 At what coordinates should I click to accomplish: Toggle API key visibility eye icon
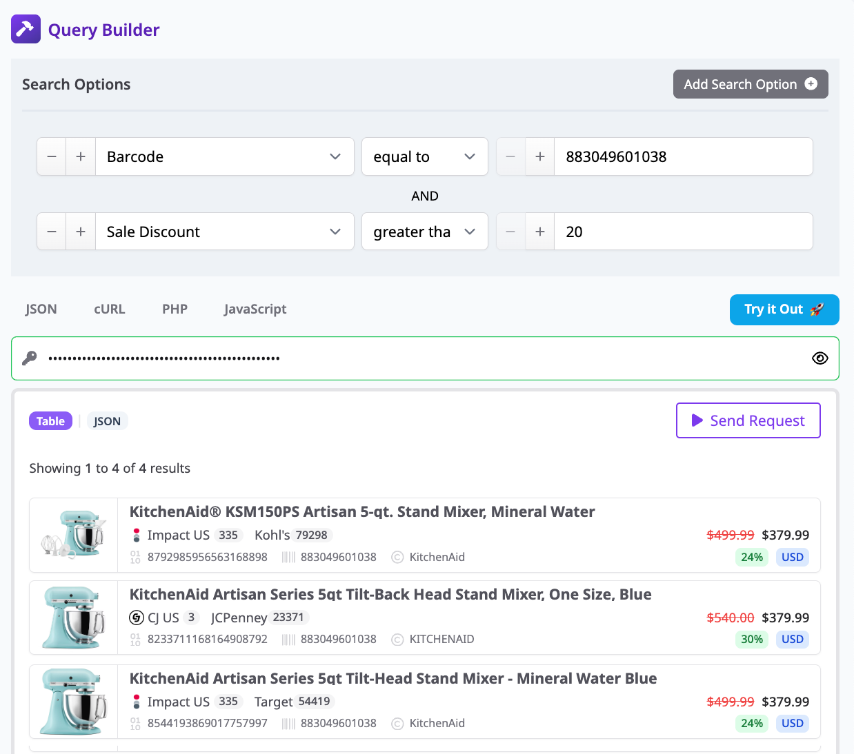820,358
